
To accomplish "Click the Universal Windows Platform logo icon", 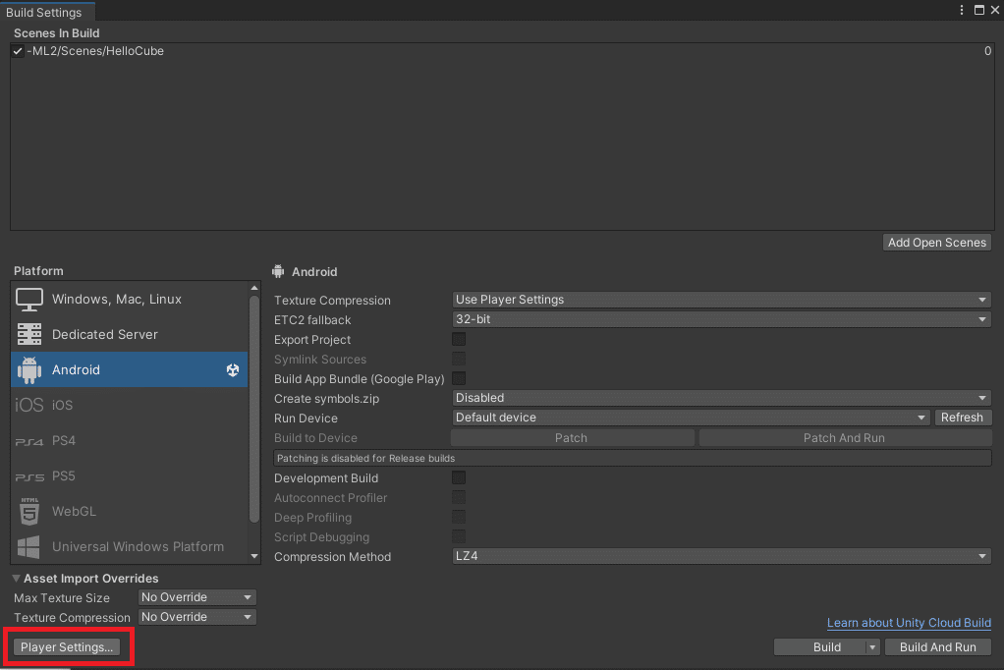I will (x=28, y=547).
